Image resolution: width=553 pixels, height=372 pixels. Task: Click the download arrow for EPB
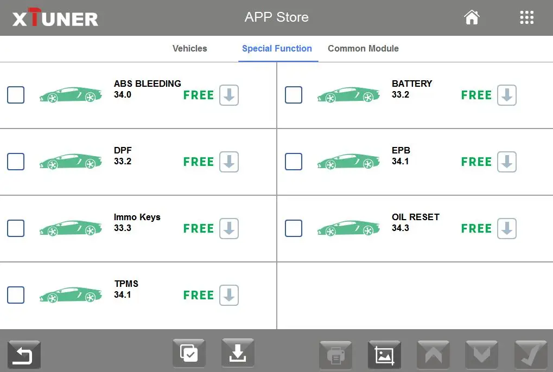507,162
